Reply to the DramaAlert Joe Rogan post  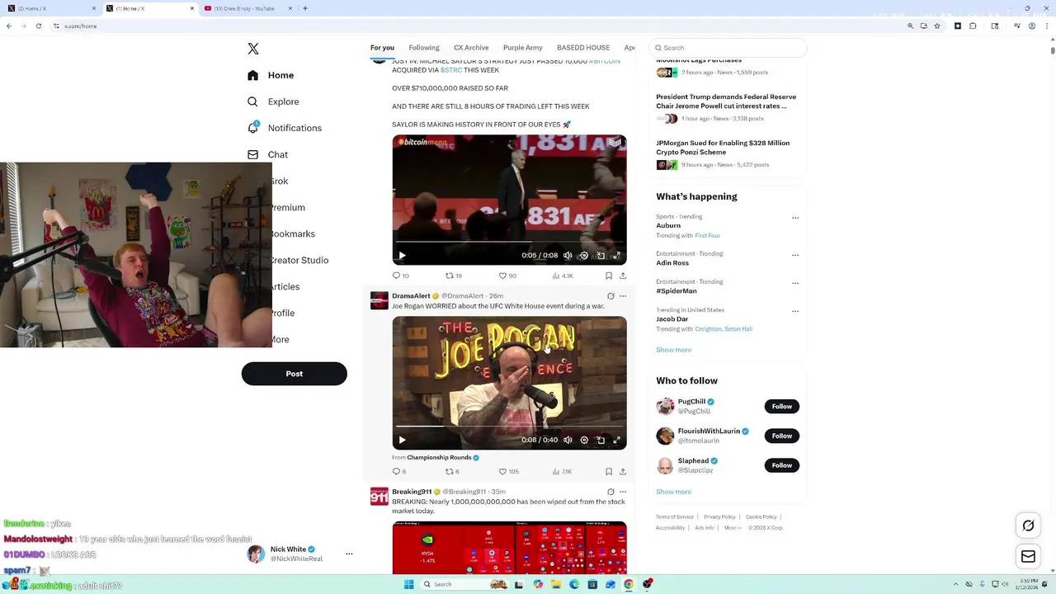pyautogui.click(x=399, y=471)
